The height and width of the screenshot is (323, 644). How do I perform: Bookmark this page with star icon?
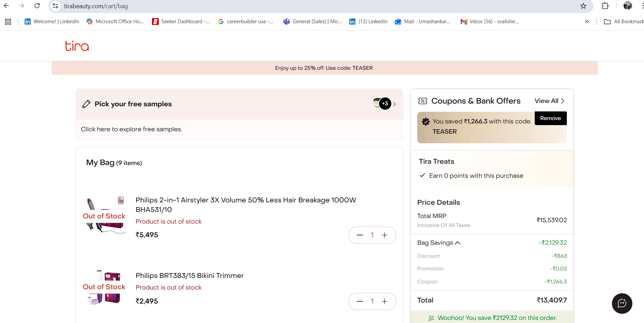click(583, 6)
